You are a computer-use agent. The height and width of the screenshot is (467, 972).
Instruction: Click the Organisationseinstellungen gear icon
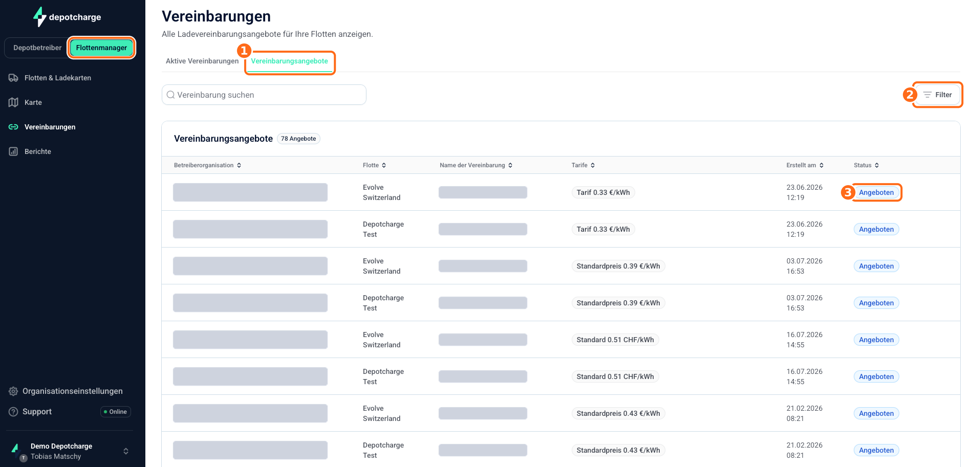tap(13, 391)
